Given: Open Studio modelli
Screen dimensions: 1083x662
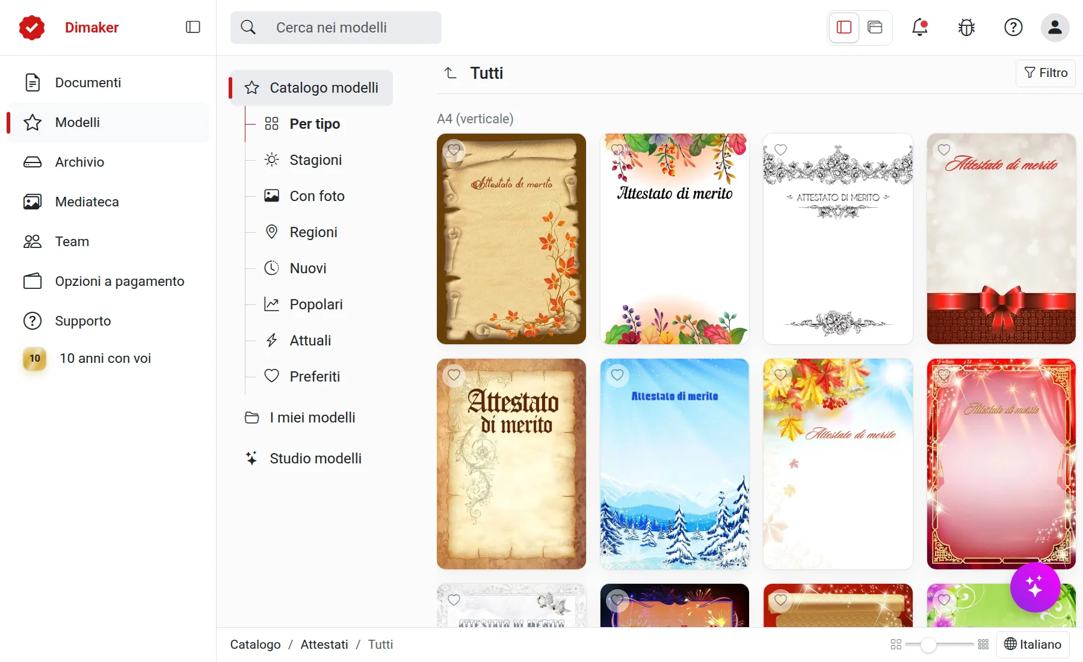Looking at the screenshot, I should click(312, 459).
